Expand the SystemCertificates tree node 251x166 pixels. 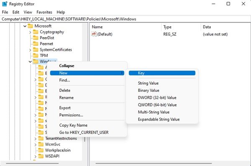point(30,50)
